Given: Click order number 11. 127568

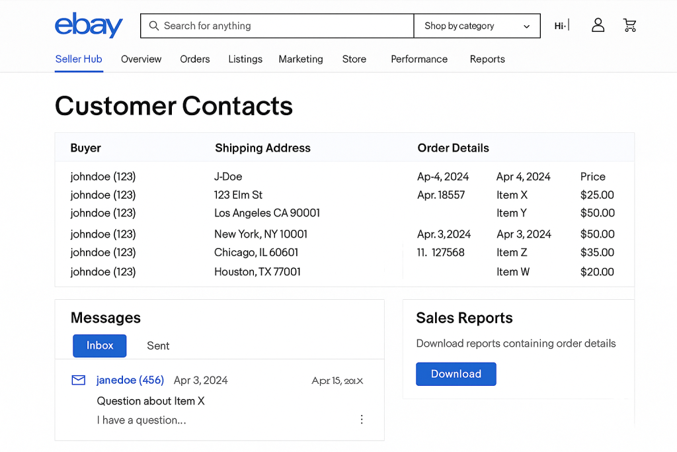Looking at the screenshot, I should (440, 252).
